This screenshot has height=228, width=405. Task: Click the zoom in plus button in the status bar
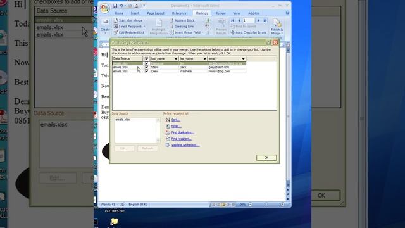point(283,205)
